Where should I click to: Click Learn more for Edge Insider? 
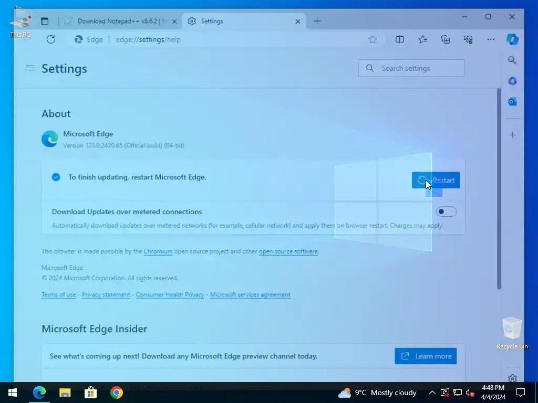pyautogui.click(x=426, y=356)
